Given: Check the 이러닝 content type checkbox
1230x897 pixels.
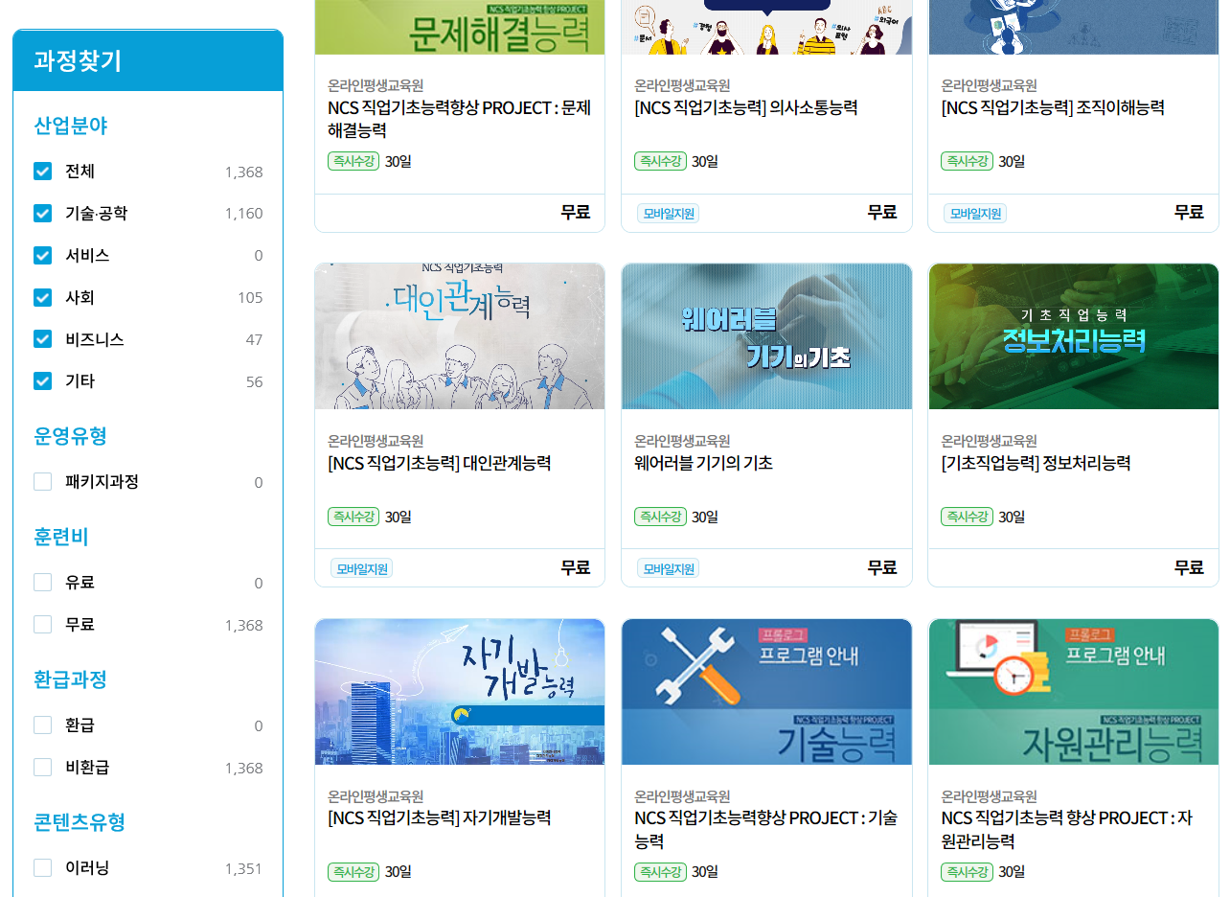Looking at the screenshot, I should 42,867.
